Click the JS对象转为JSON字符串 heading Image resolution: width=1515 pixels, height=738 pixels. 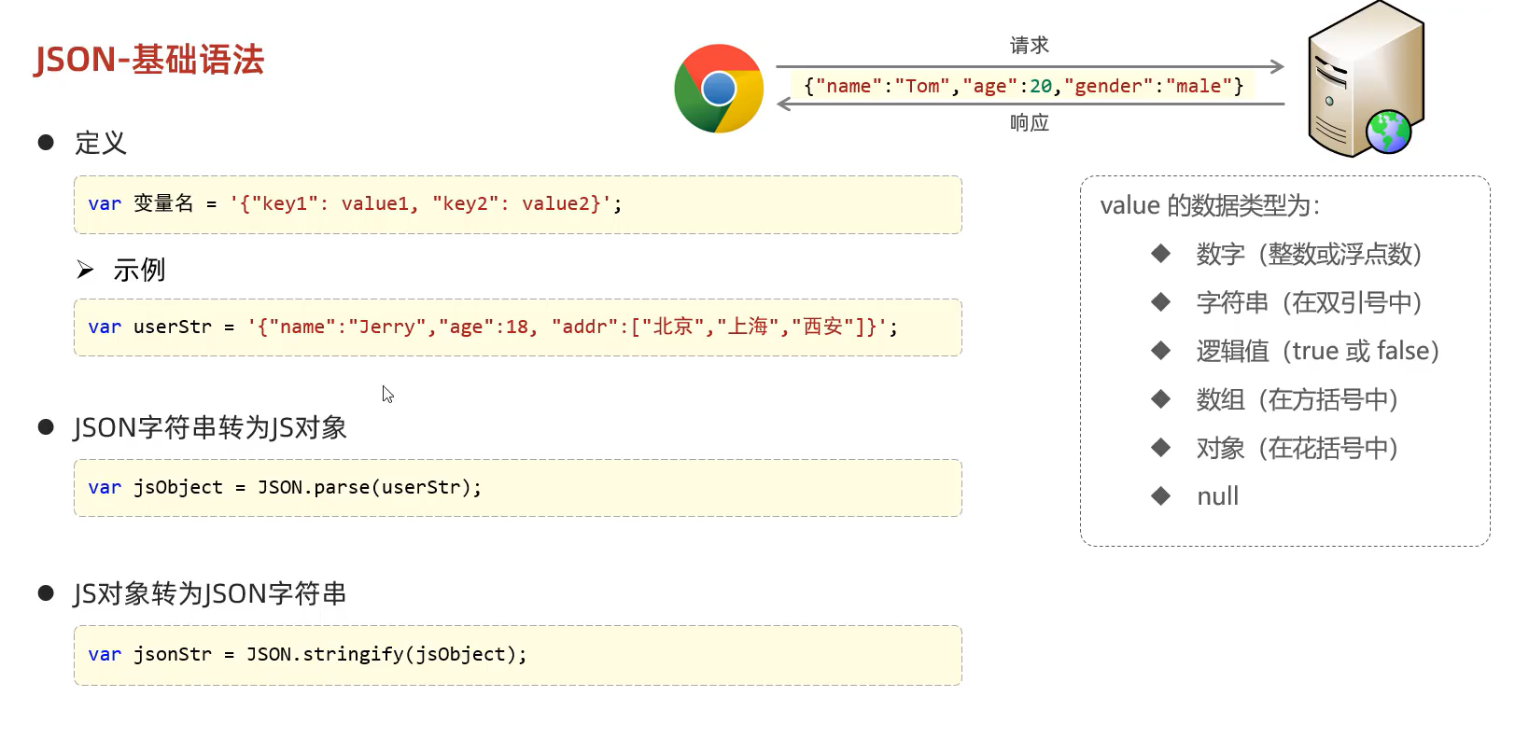point(210,593)
